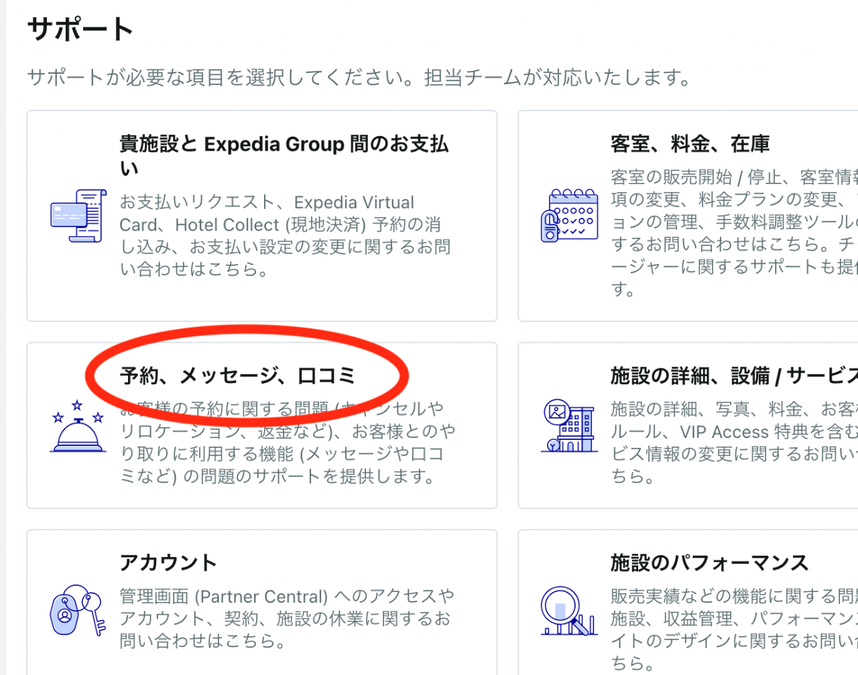
Task: Click the magnifying glass chart performance icon
Action: click(568, 610)
